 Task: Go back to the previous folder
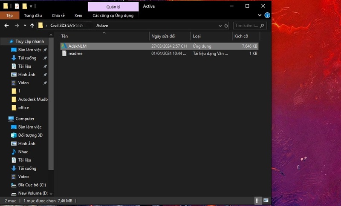(x=6, y=26)
